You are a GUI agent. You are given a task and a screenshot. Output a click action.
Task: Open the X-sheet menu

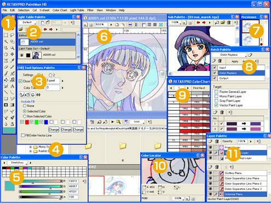tap(44, 10)
